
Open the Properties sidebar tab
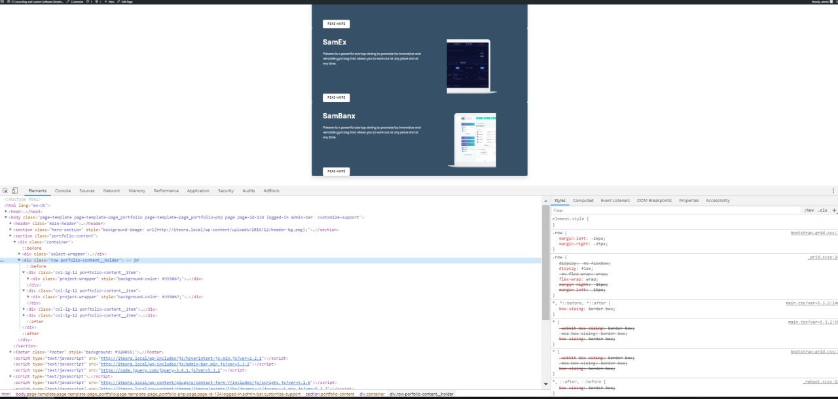(x=689, y=201)
